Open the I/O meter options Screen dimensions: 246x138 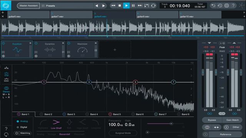coord(222,43)
